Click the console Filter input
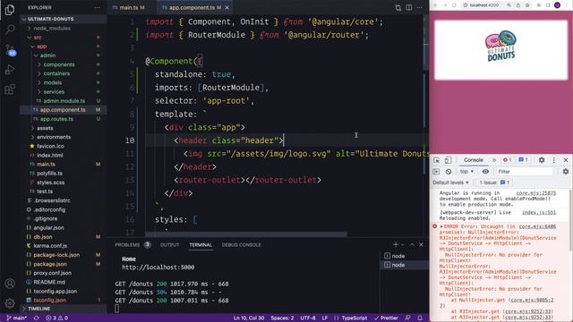This screenshot has height=322, width=573. coord(525,172)
